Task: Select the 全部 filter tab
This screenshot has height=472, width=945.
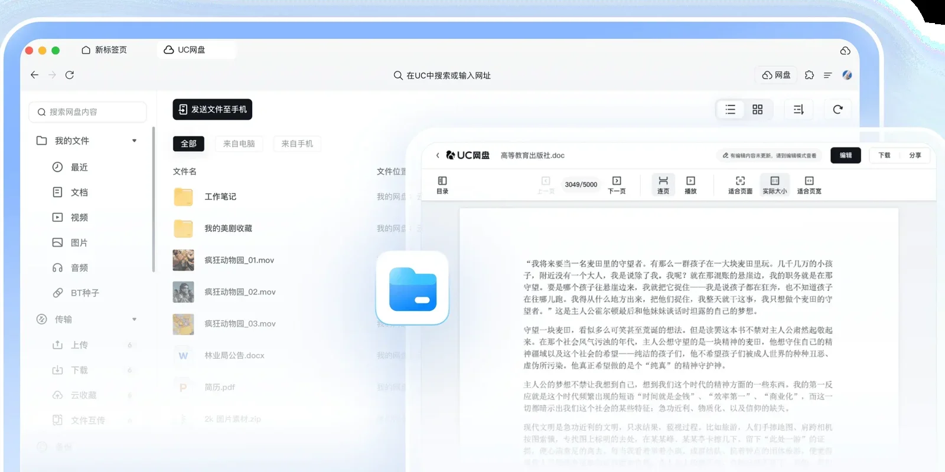Action: click(188, 143)
